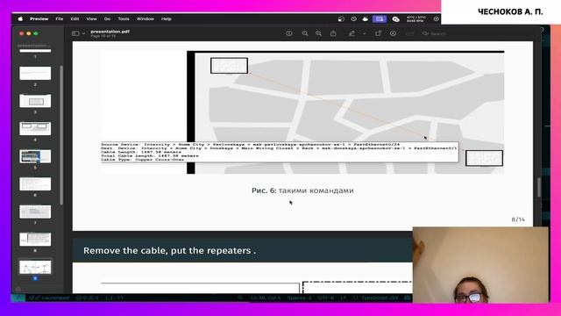The height and width of the screenshot is (316, 561).
Task: Click the cloud icon in menu bar
Action: coord(366,19)
